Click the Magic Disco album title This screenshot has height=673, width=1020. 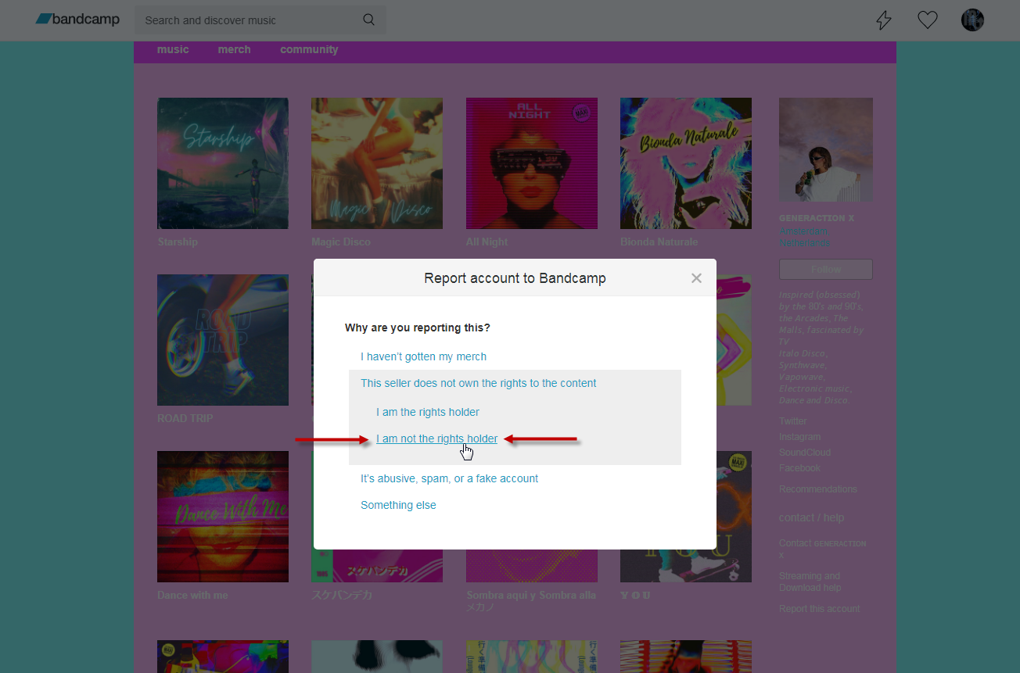coord(341,242)
